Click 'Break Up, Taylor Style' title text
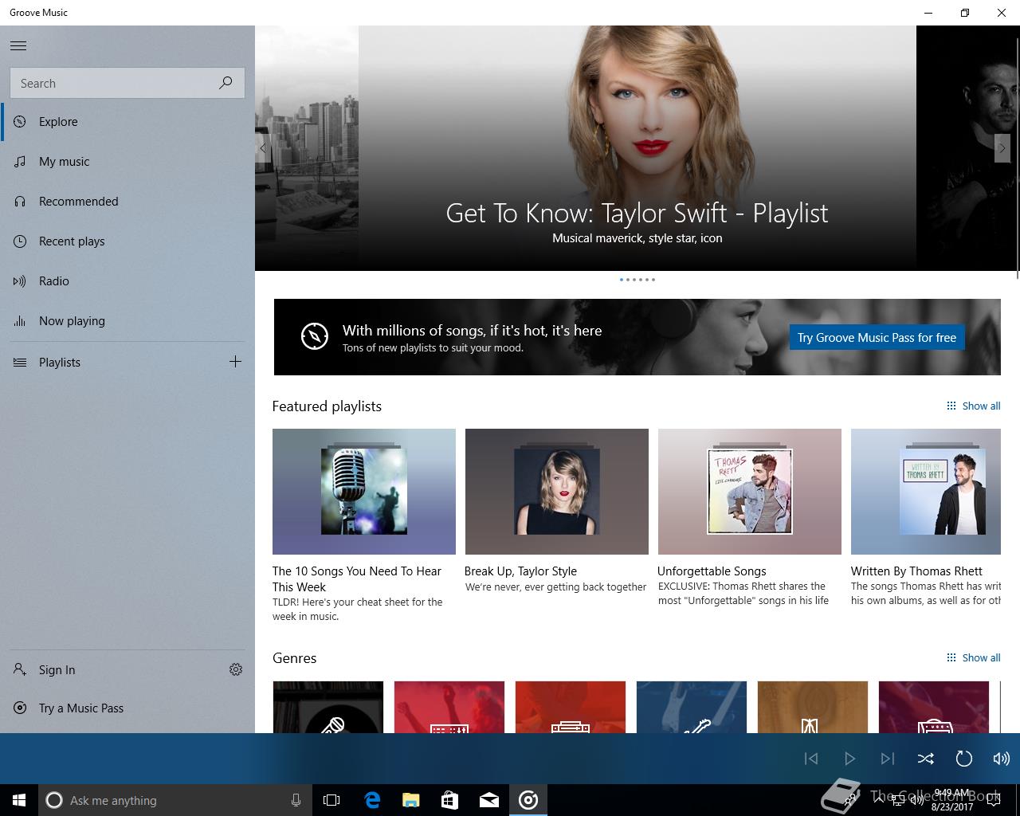 tap(520, 571)
